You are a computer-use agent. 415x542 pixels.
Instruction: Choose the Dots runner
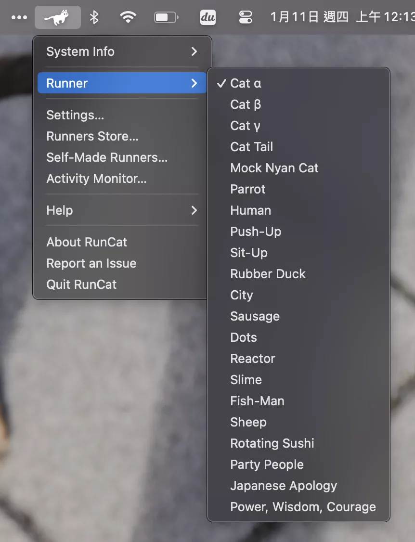(x=298, y=337)
